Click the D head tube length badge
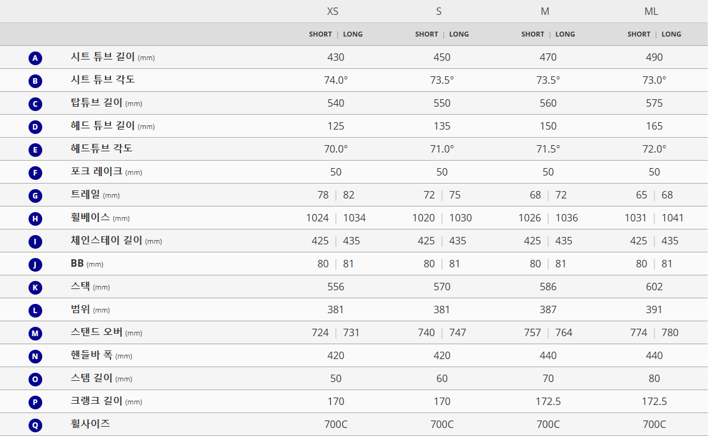The width and height of the screenshot is (709, 436). point(35,127)
